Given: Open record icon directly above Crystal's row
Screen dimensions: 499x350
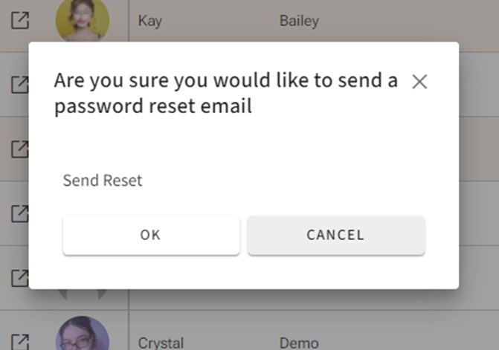Looking at the screenshot, I should click(20, 278).
